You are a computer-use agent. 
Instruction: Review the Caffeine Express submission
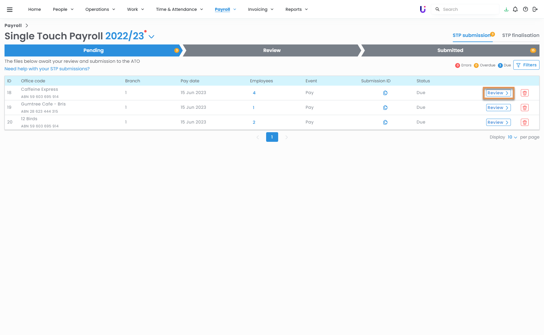click(x=498, y=93)
